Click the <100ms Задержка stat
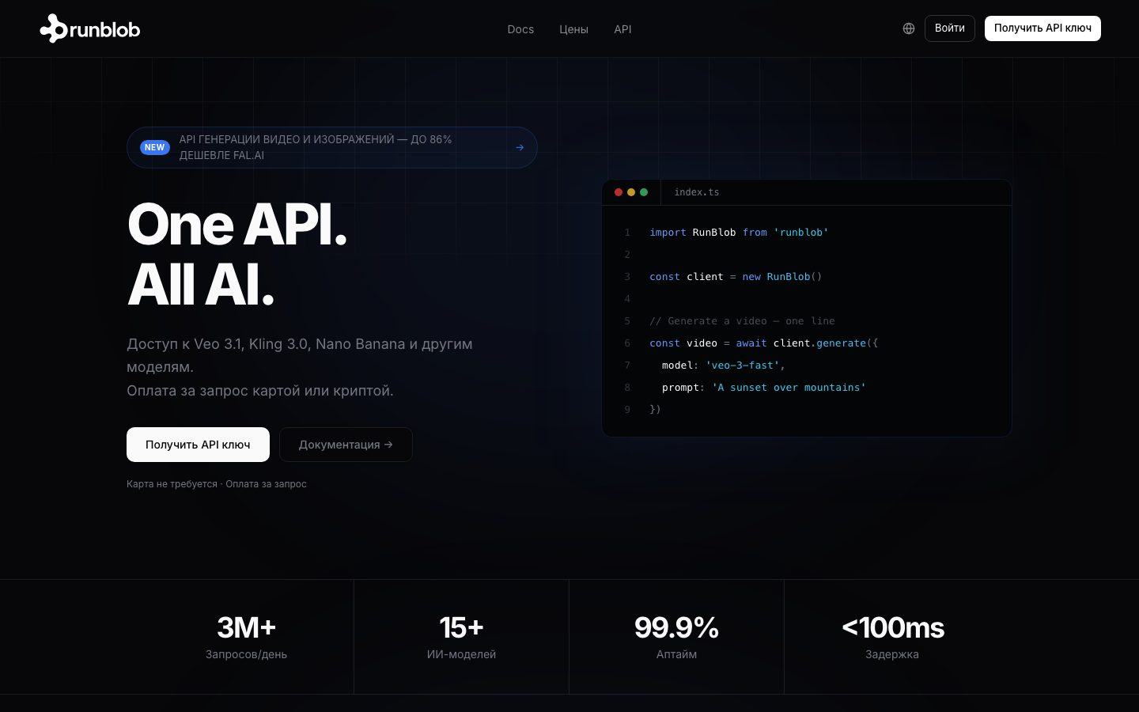The height and width of the screenshot is (712, 1139). (x=892, y=637)
